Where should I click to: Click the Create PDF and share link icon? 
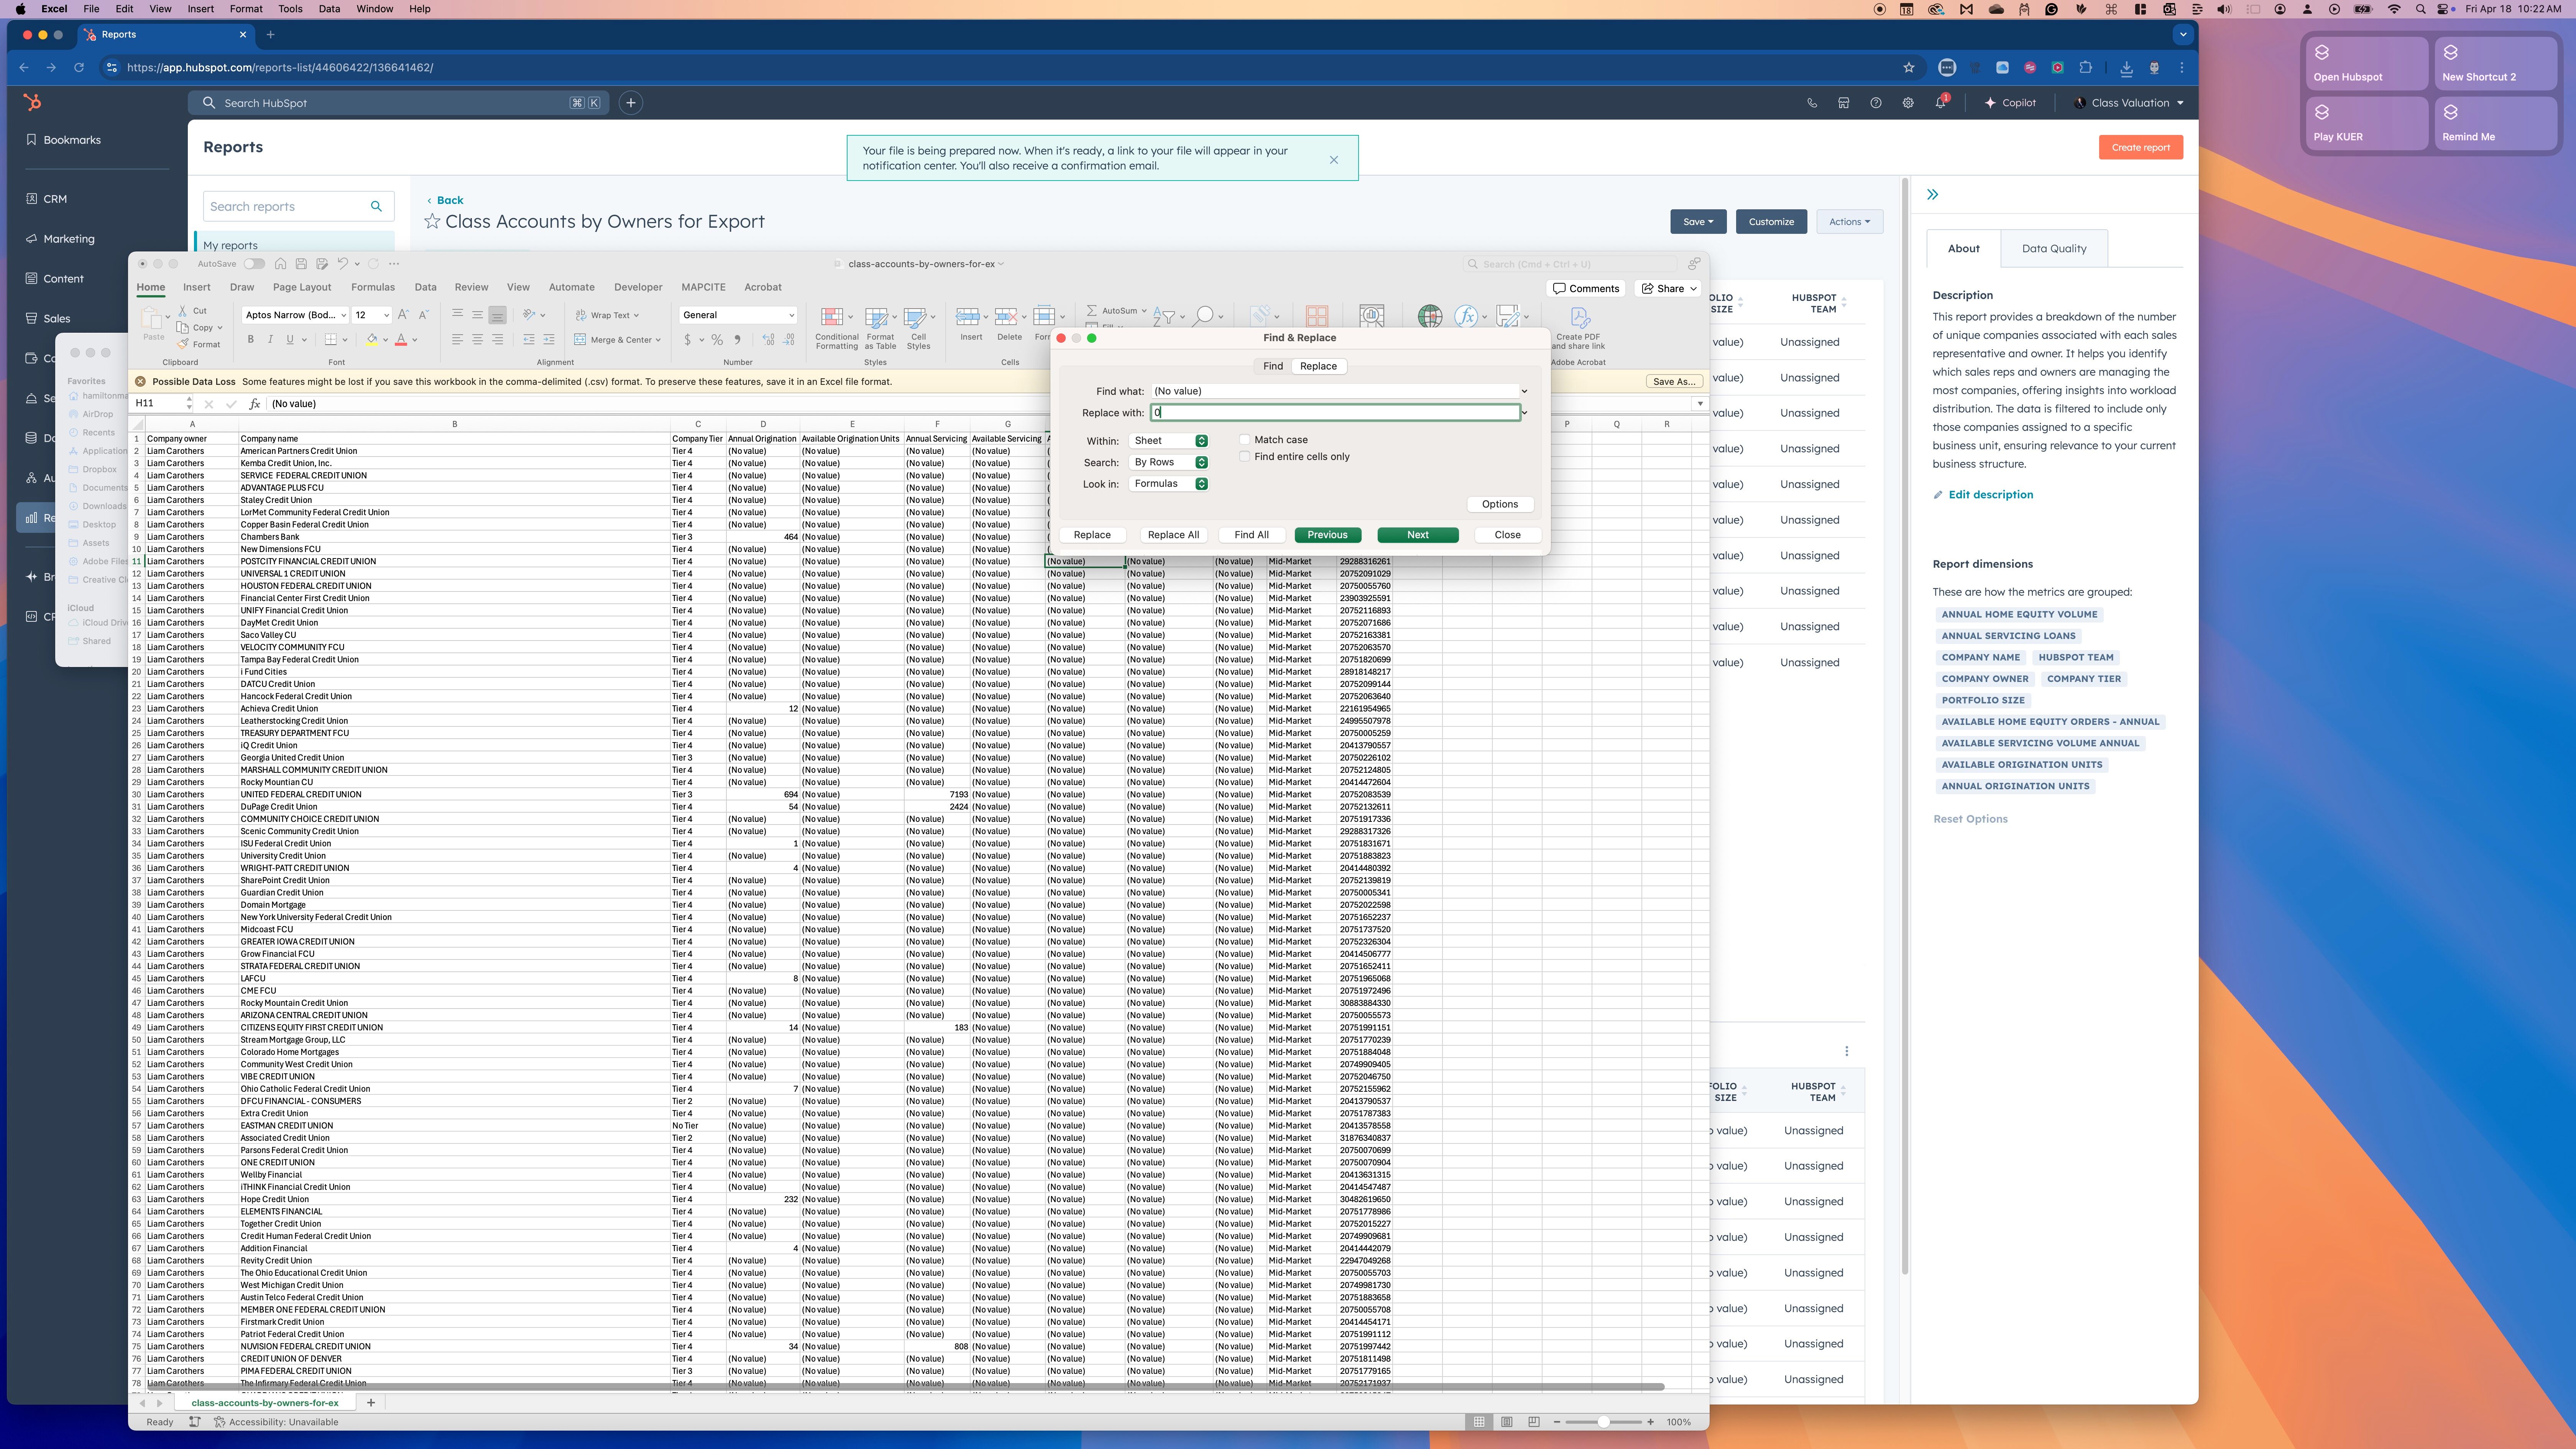click(1579, 318)
